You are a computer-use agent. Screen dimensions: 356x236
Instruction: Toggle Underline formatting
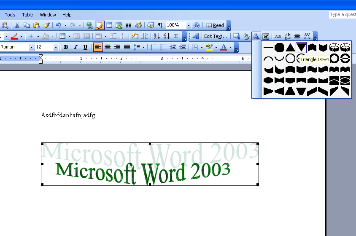point(85,47)
